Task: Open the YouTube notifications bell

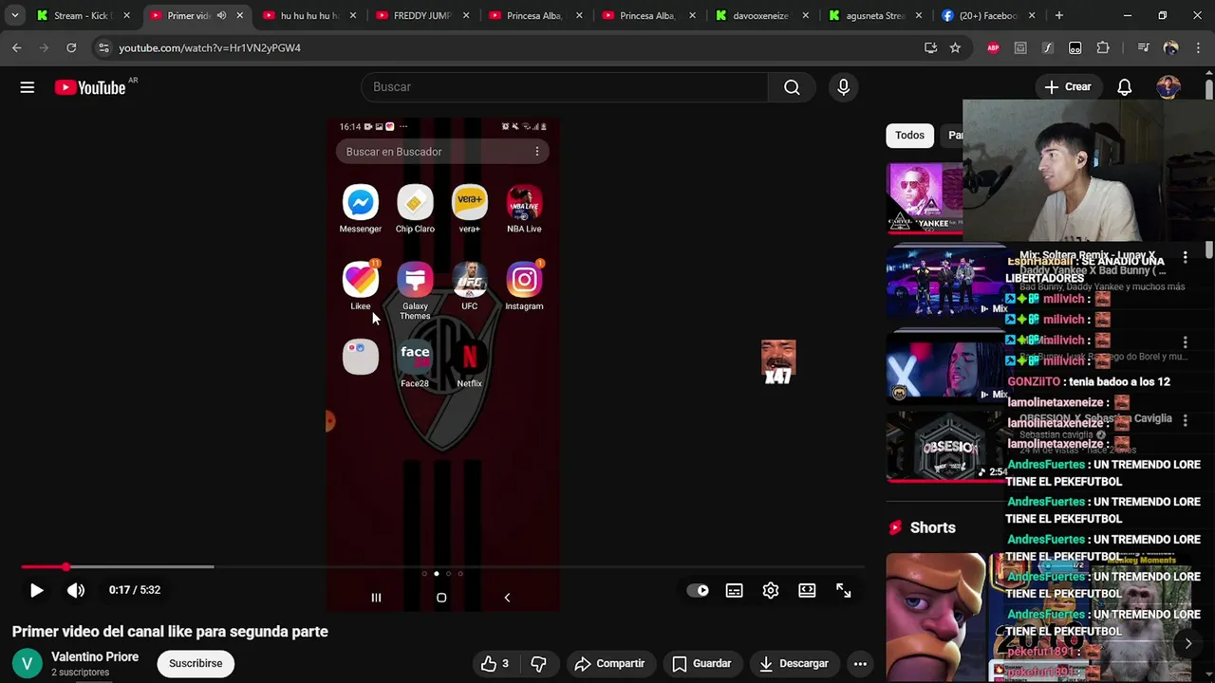Action: (x=1124, y=87)
